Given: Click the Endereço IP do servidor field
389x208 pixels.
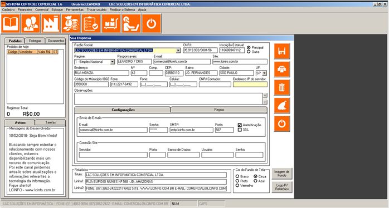Looking at the screenshot, I should (x=250, y=85).
